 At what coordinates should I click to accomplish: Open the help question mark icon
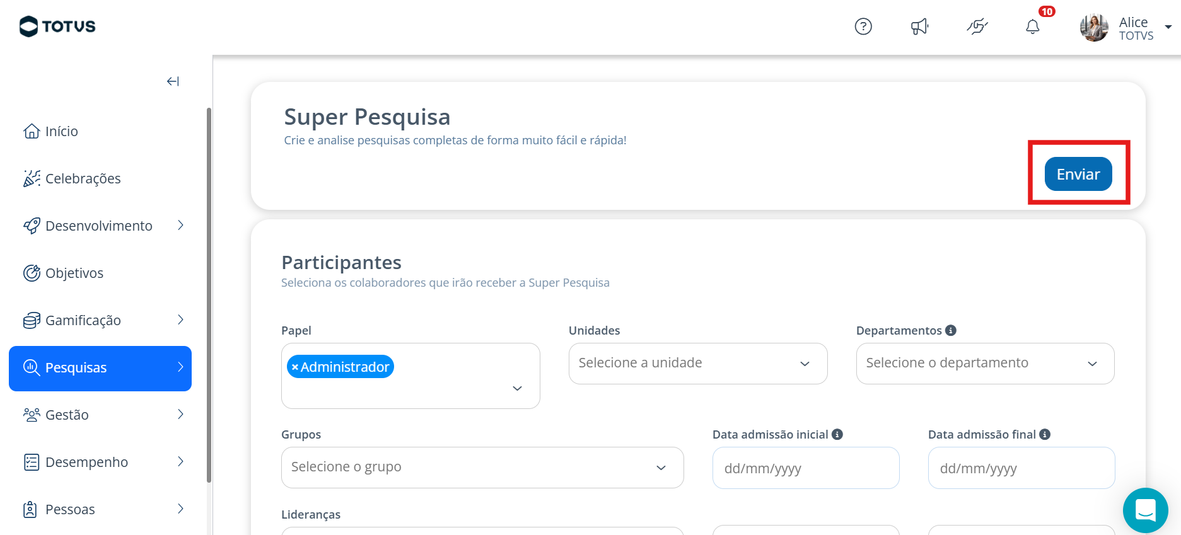point(863,26)
